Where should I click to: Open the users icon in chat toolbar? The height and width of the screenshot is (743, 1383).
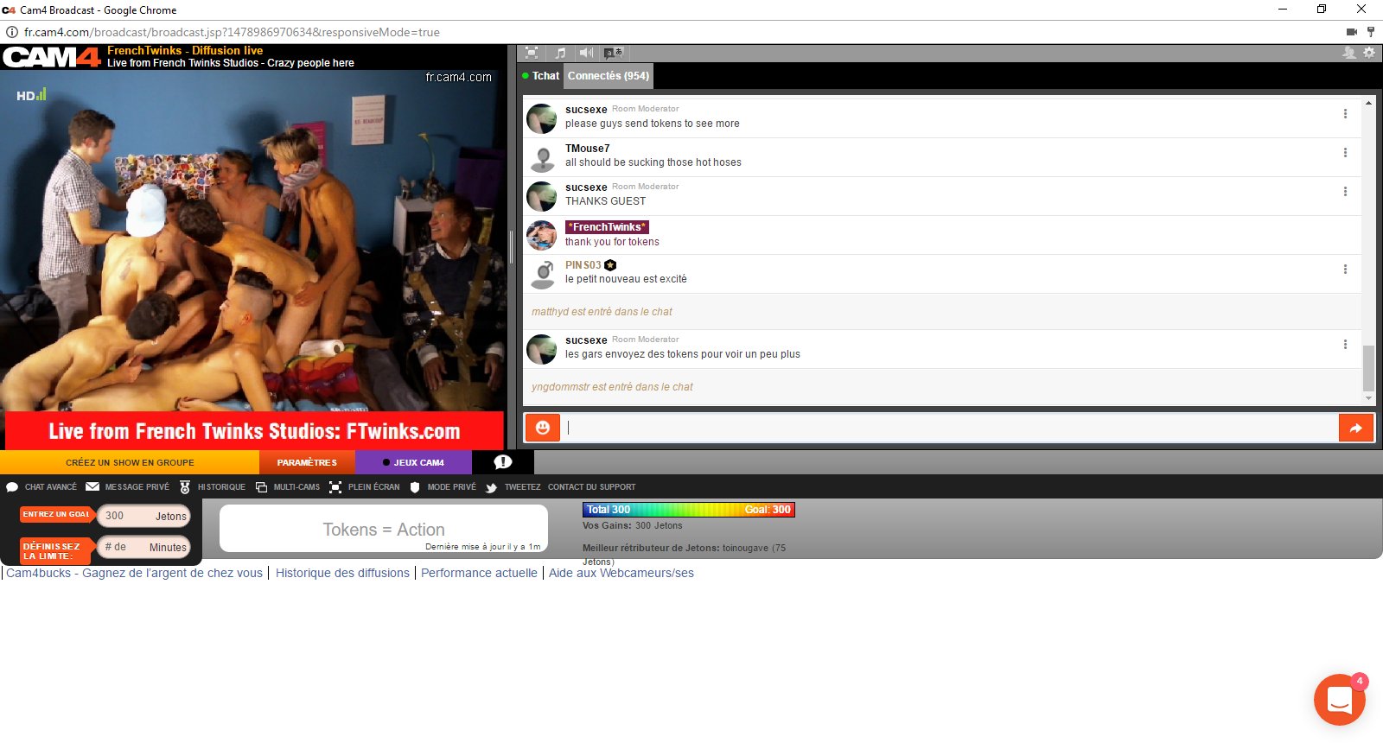1348,53
